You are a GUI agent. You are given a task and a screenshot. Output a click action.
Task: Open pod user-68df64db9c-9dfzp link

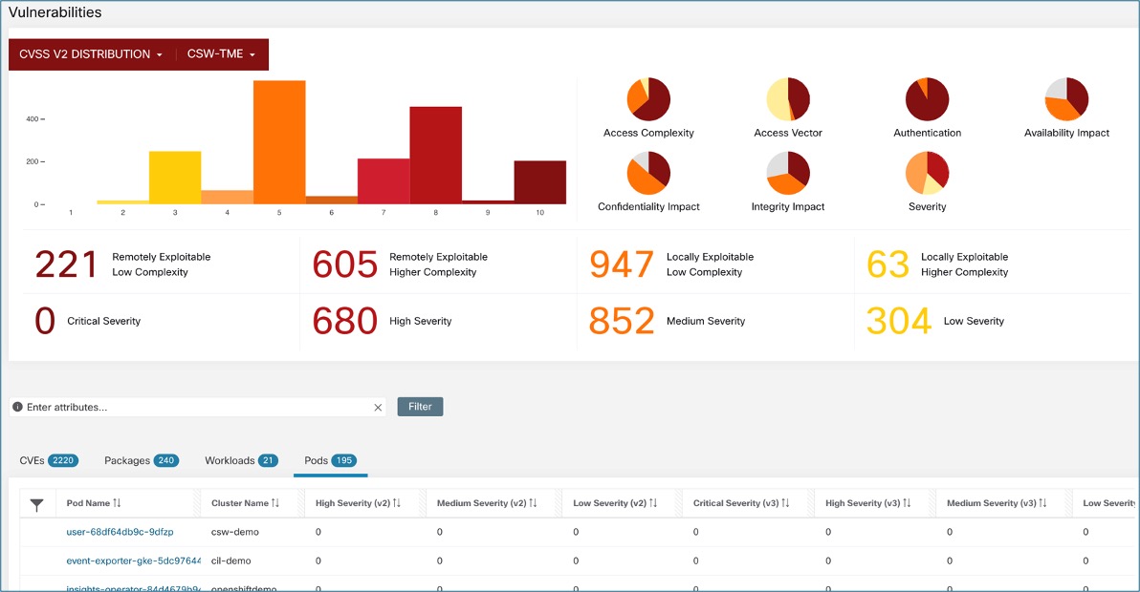pos(120,532)
